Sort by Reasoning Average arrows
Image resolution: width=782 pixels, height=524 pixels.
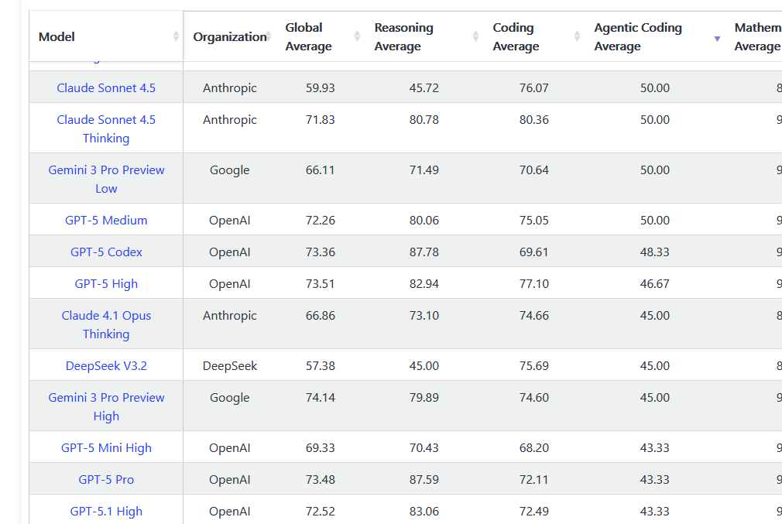[x=475, y=36]
